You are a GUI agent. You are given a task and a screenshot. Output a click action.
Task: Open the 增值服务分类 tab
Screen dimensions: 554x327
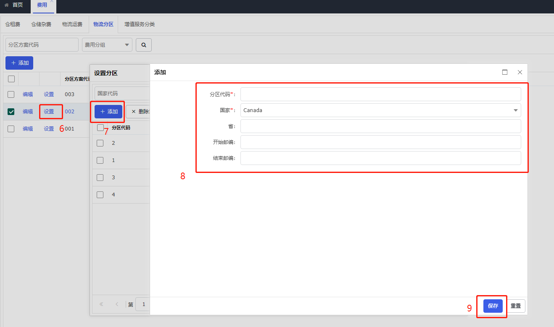coord(140,24)
